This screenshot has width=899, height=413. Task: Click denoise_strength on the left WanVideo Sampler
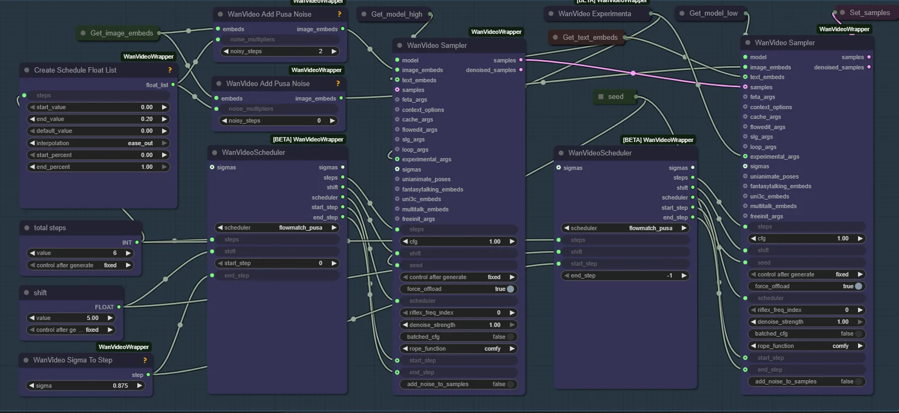(459, 325)
